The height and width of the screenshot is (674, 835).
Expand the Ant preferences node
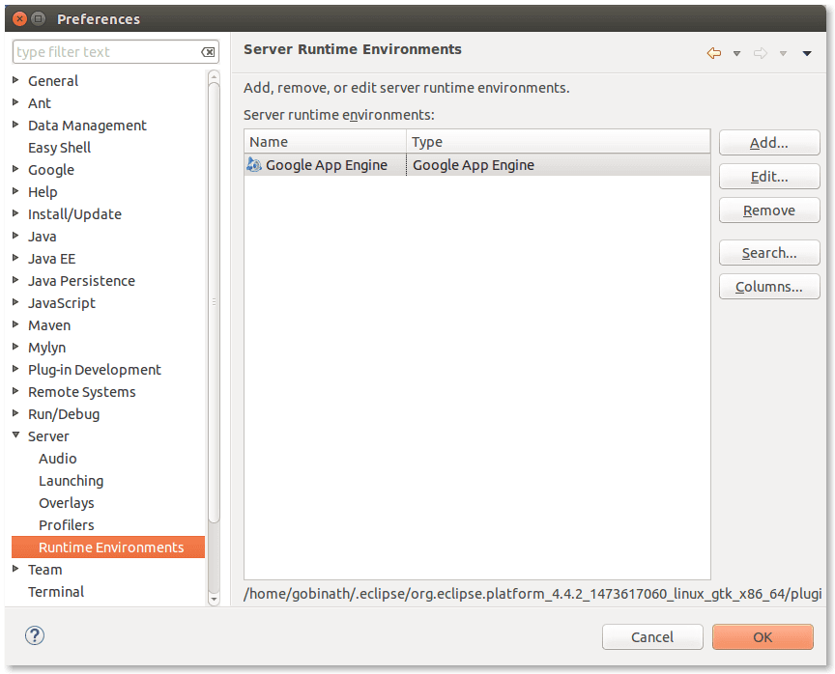(x=16, y=102)
